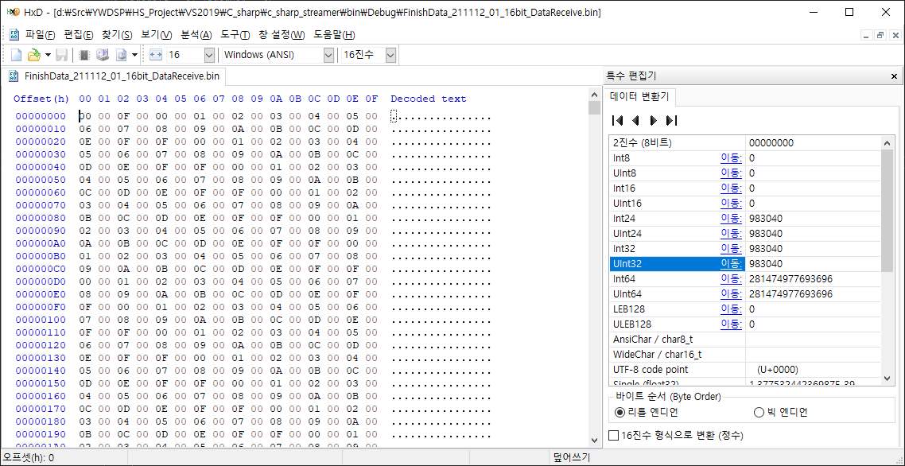Click 이동 link for Int32
This screenshot has width=905, height=466.
pos(732,249)
